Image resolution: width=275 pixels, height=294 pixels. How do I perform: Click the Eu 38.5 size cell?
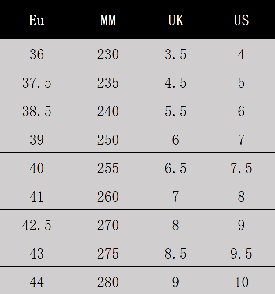click(x=37, y=111)
